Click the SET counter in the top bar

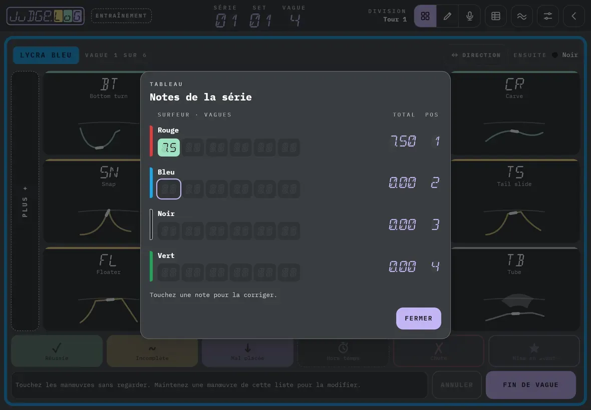(x=260, y=16)
